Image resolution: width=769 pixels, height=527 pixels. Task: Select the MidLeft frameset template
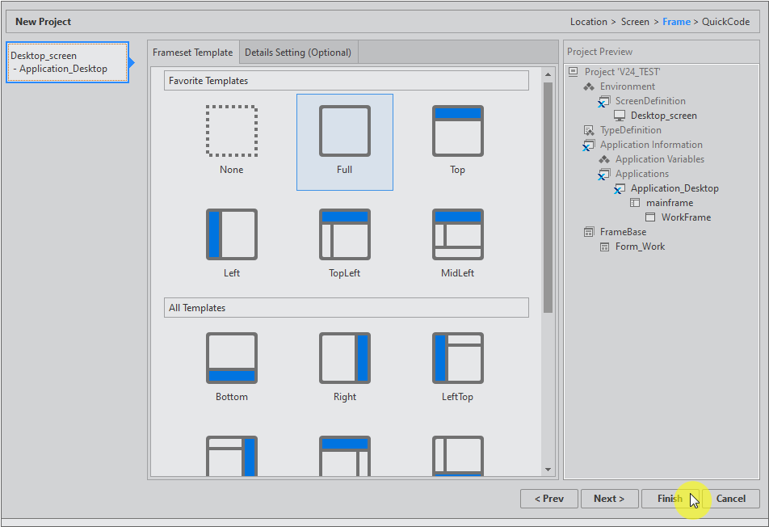click(x=457, y=234)
